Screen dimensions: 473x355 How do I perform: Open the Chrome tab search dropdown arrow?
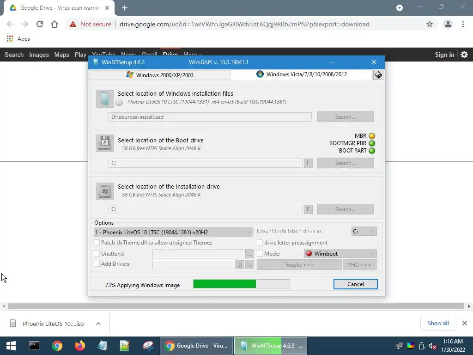point(400,8)
